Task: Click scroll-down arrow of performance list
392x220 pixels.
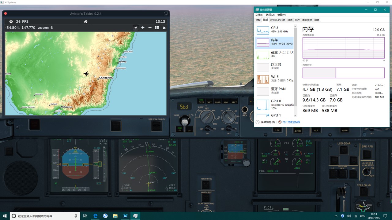Action: coord(295,116)
